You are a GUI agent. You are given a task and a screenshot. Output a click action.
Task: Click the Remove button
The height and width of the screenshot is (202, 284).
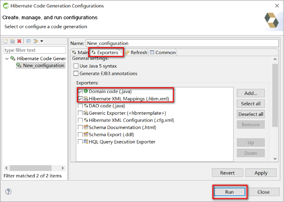pyautogui.click(x=251, y=125)
